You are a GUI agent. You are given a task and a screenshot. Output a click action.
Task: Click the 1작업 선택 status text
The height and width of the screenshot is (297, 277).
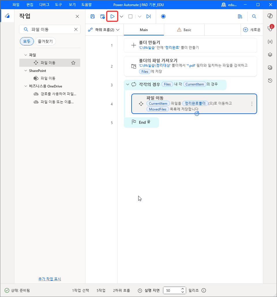tap(81, 290)
